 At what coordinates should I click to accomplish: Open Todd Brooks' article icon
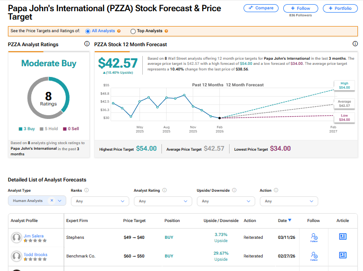(343, 255)
